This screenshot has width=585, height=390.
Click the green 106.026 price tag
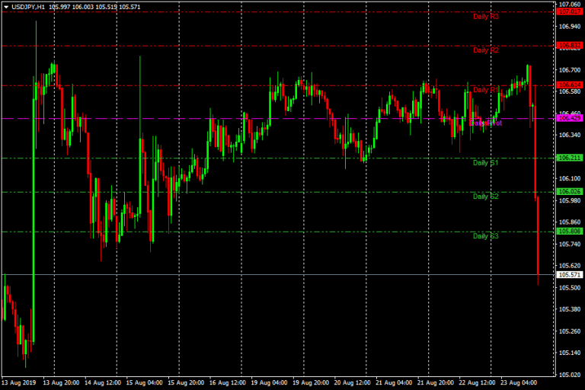pyautogui.click(x=570, y=191)
